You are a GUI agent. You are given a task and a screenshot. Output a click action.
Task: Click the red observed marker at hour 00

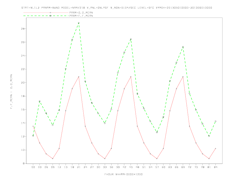click(33, 126)
